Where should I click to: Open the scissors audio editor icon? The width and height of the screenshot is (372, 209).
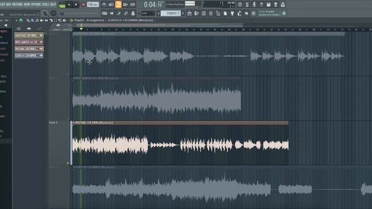pos(247,4)
